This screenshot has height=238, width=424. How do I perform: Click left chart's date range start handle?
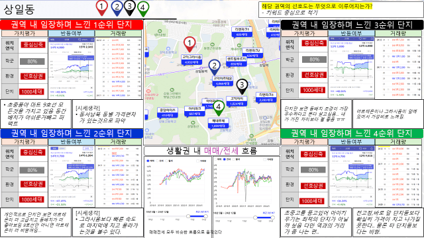coord(188,216)
